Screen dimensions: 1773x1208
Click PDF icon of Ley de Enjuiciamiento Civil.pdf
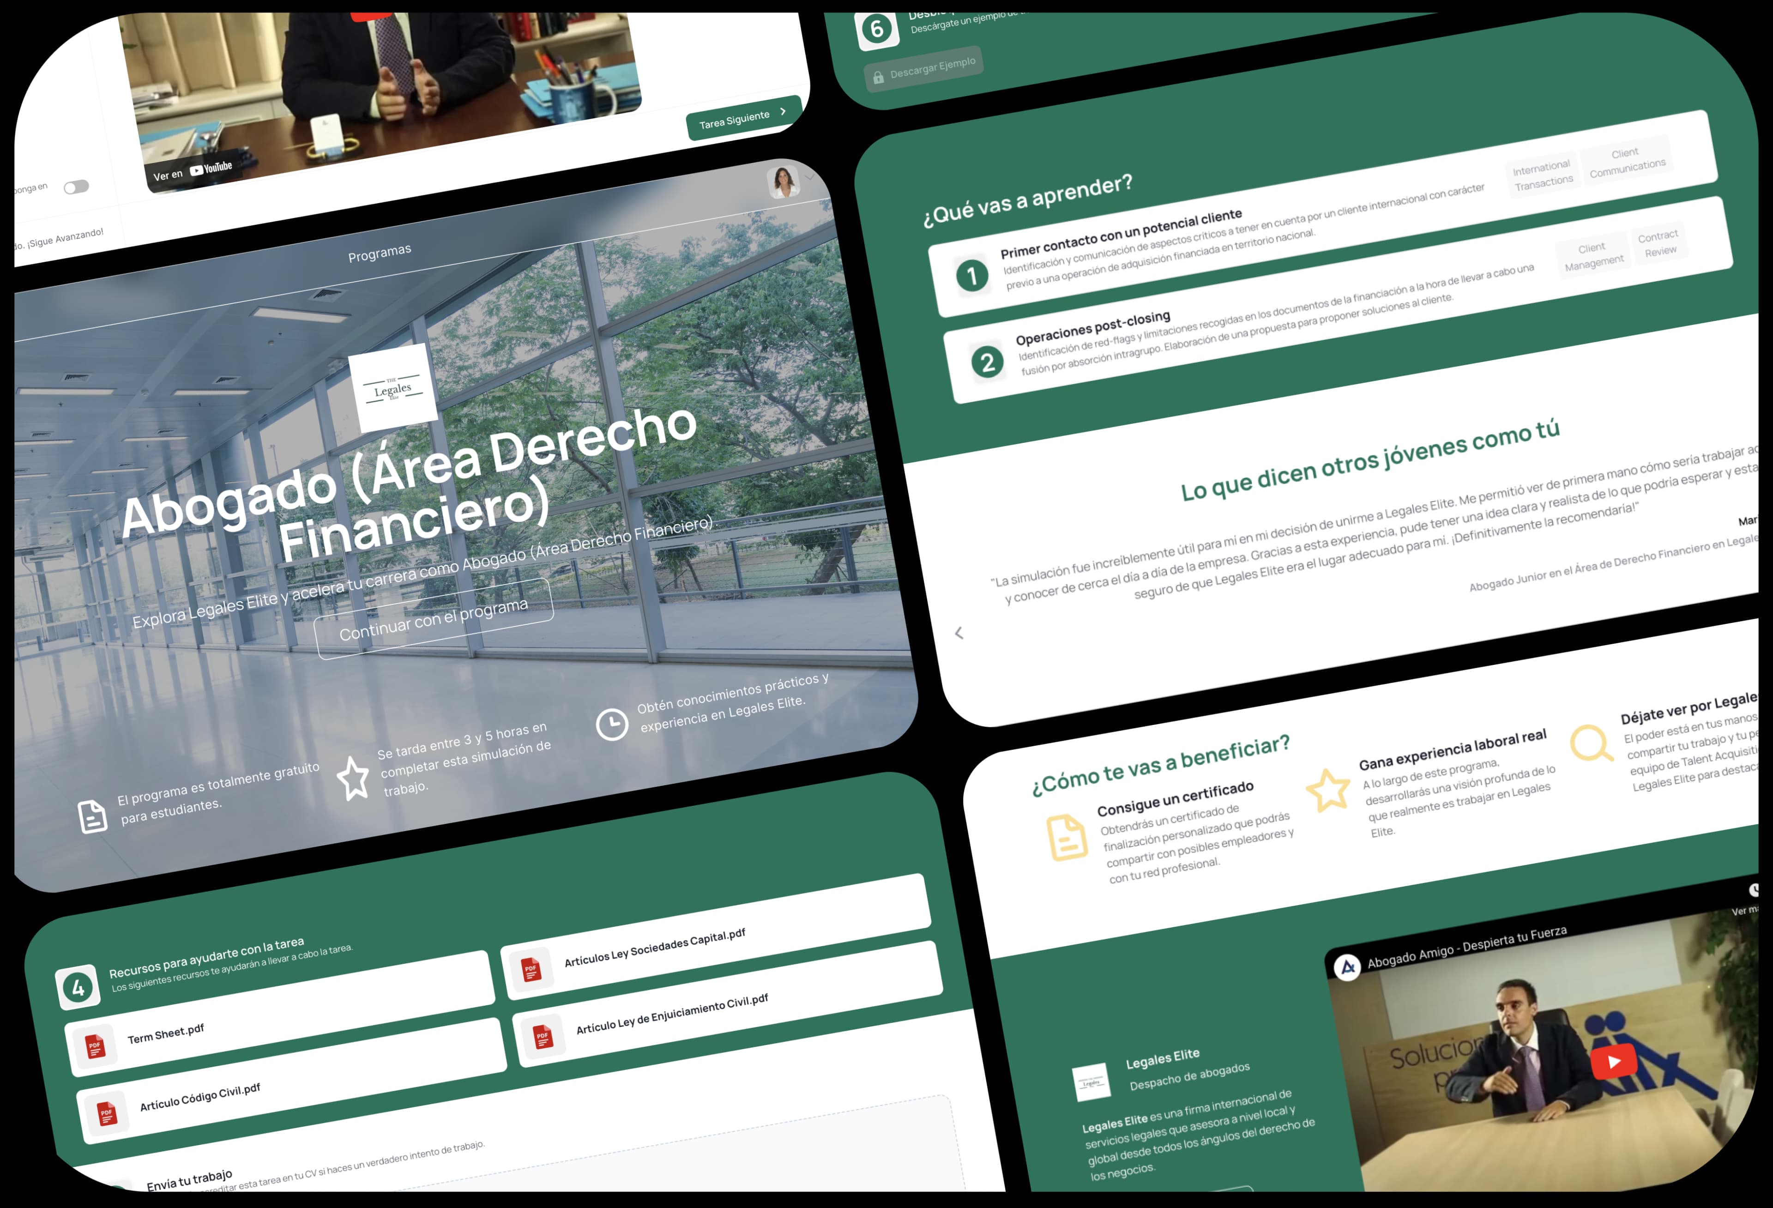tap(543, 1036)
